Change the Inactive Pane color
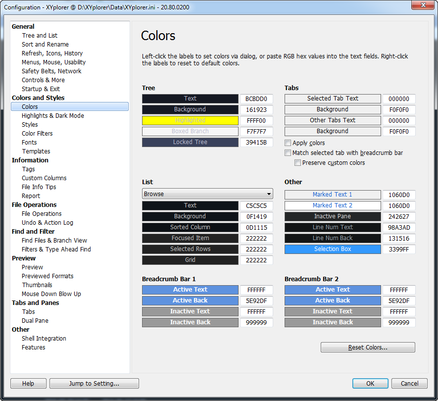Viewport: 438px width, 401px height. point(332,216)
